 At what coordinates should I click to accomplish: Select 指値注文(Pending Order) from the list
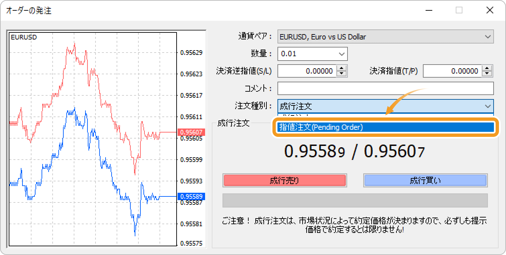pyautogui.click(x=385, y=127)
